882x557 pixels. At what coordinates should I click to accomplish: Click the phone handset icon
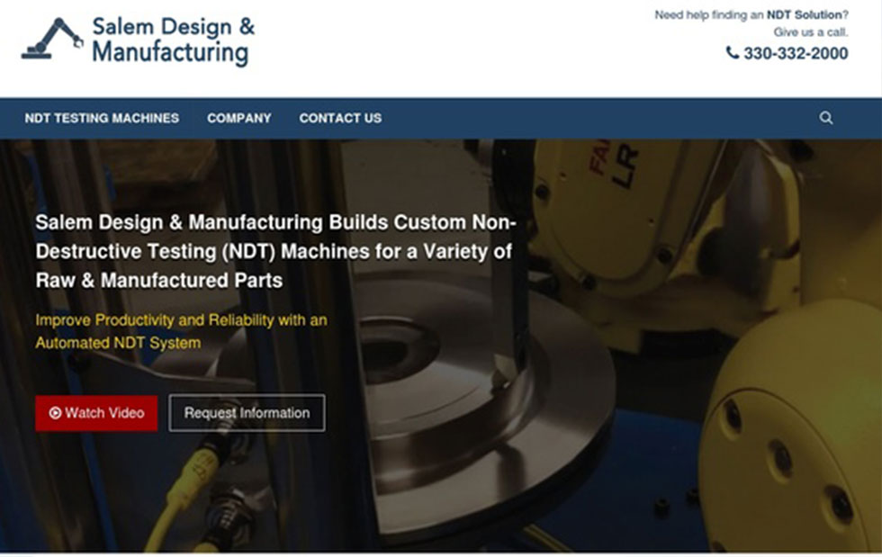tap(732, 53)
